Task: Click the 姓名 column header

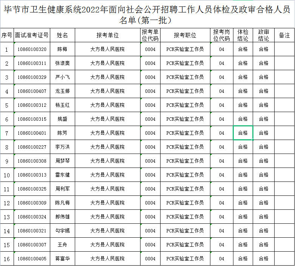Action: tap(62, 35)
